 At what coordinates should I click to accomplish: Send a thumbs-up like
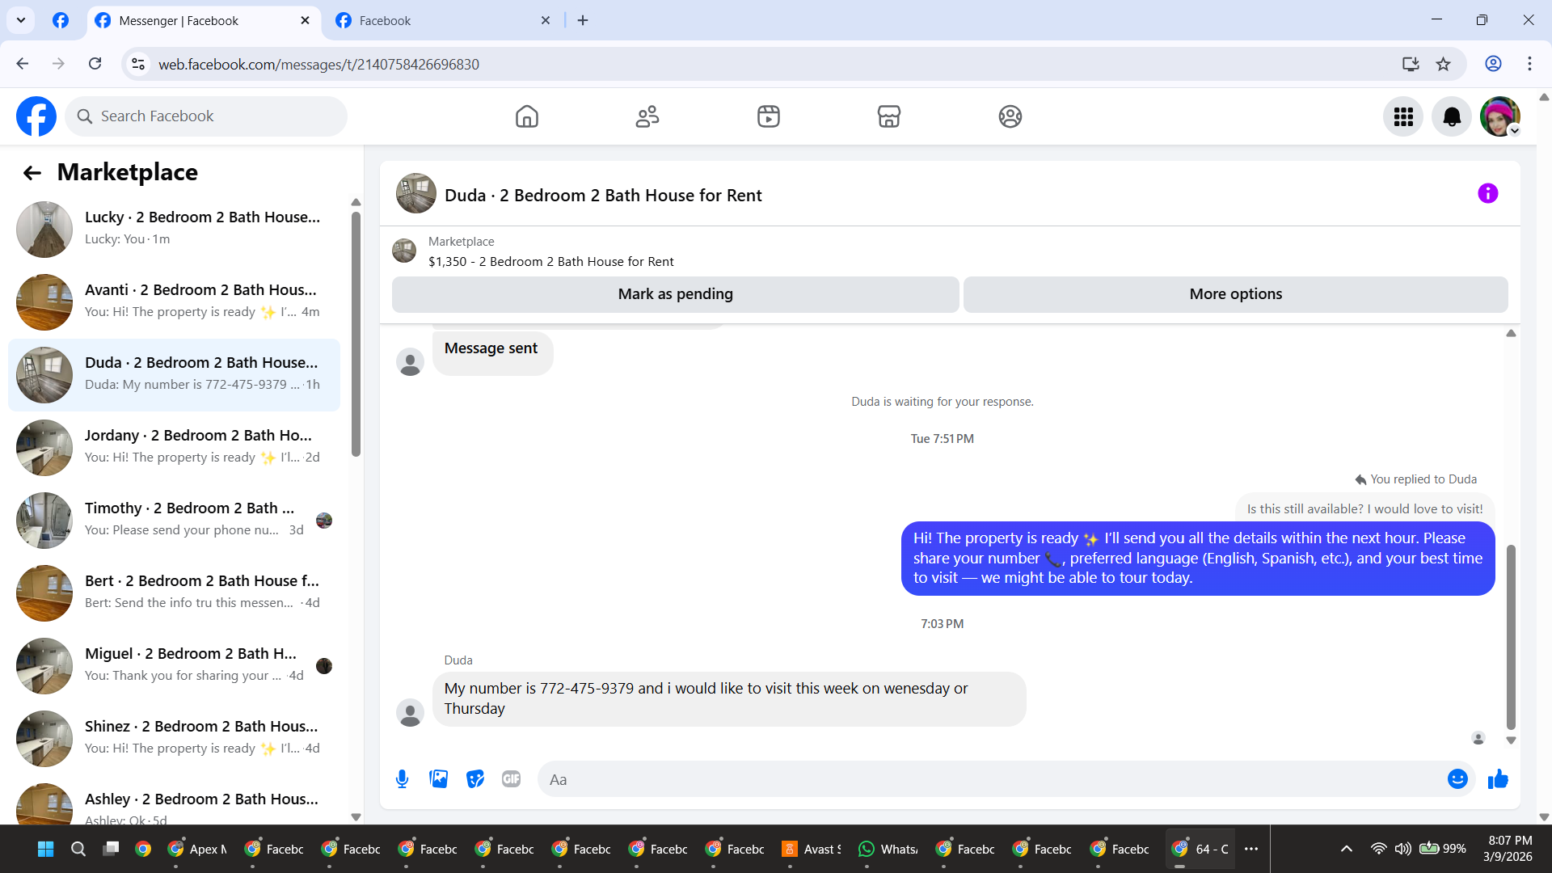pos(1498,779)
